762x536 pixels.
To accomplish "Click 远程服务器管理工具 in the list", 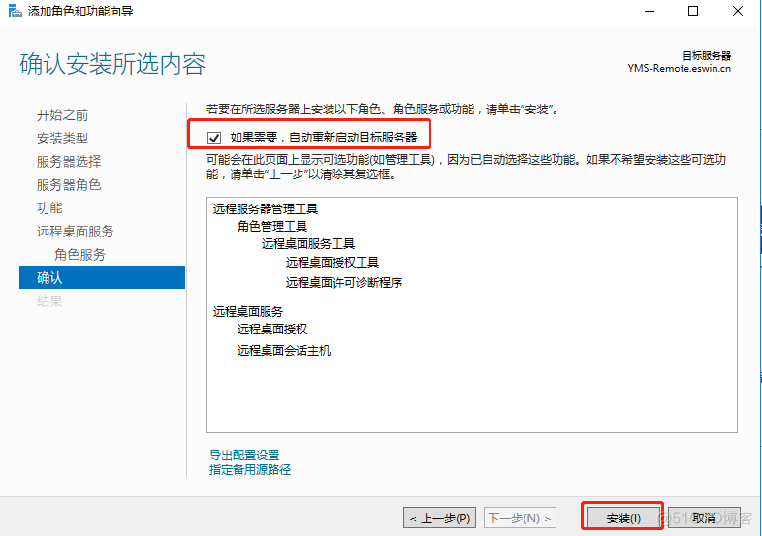I will [266, 208].
